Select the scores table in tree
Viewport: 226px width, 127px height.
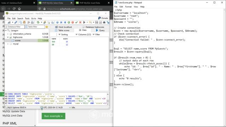(18, 41)
